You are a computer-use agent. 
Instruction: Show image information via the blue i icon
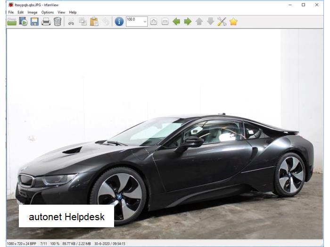point(119,22)
